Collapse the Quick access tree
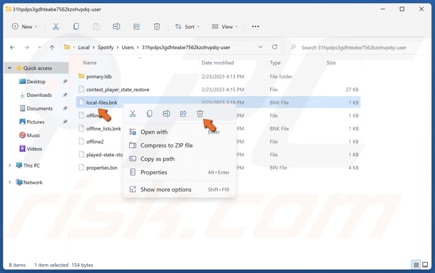 click(x=10, y=68)
